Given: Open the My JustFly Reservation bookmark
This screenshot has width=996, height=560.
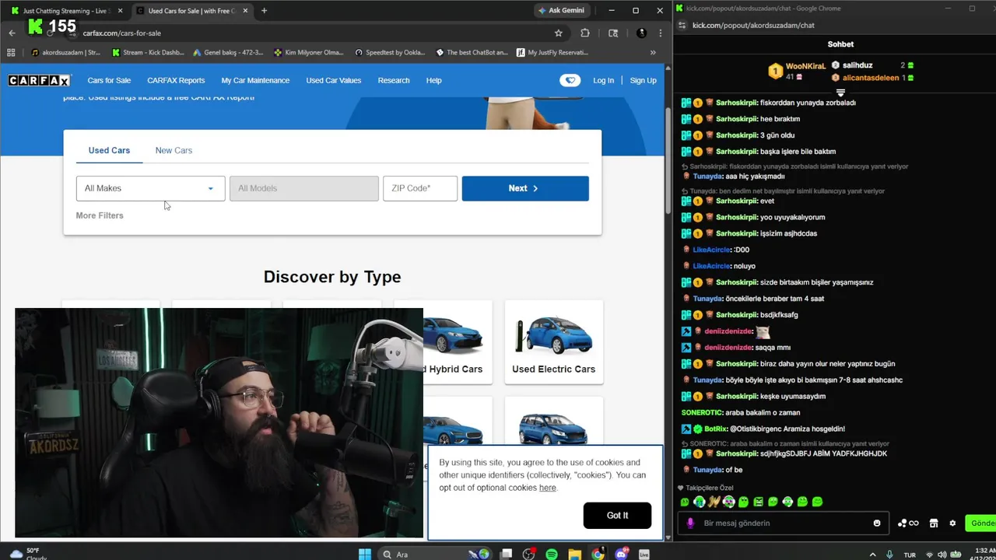Looking at the screenshot, I should click(x=552, y=53).
